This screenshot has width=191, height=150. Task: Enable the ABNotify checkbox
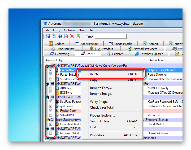pyautogui.click(x=50, y=88)
